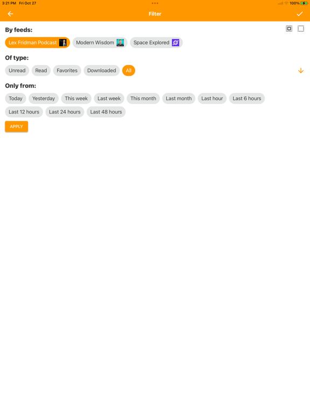Image resolution: width=310 pixels, height=413 pixels.
Task: Select the Space Explored feed chip
Action: pos(156,42)
